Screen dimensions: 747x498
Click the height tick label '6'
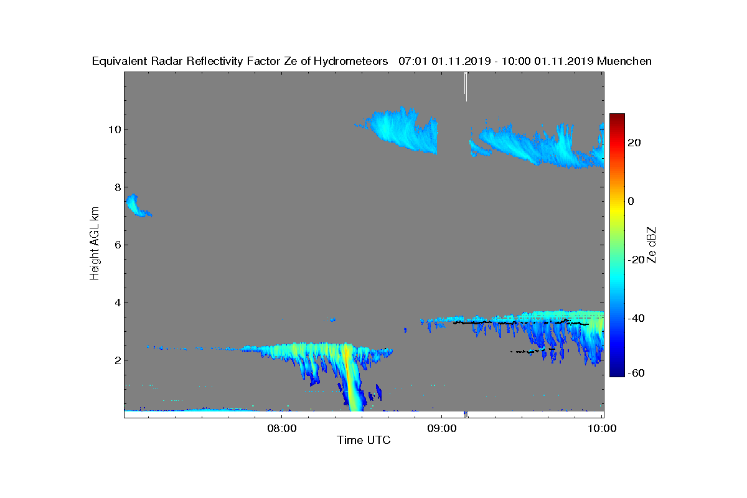(x=117, y=245)
